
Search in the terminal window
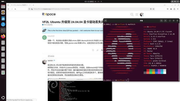click(x=161, y=21)
